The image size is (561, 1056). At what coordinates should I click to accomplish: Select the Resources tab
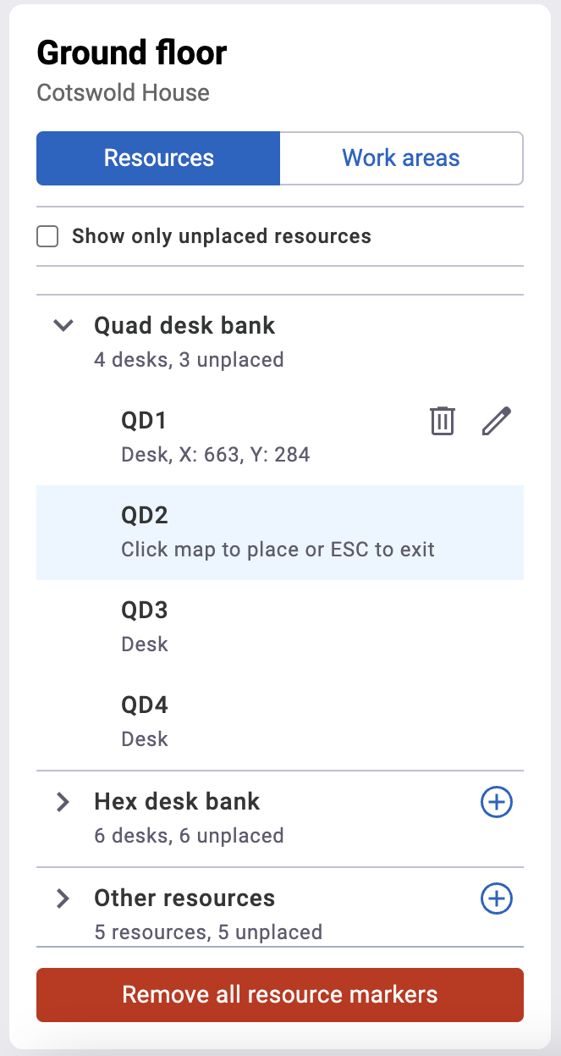pos(158,158)
